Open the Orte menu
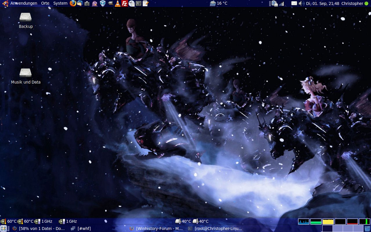Image resolution: width=371 pixels, height=232 pixels. pyautogui.click(x=45, y=3)
